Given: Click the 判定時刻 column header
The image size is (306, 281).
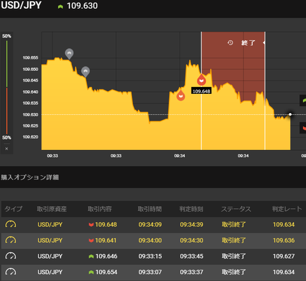Looking at the screenshot, I should [191, 209].
